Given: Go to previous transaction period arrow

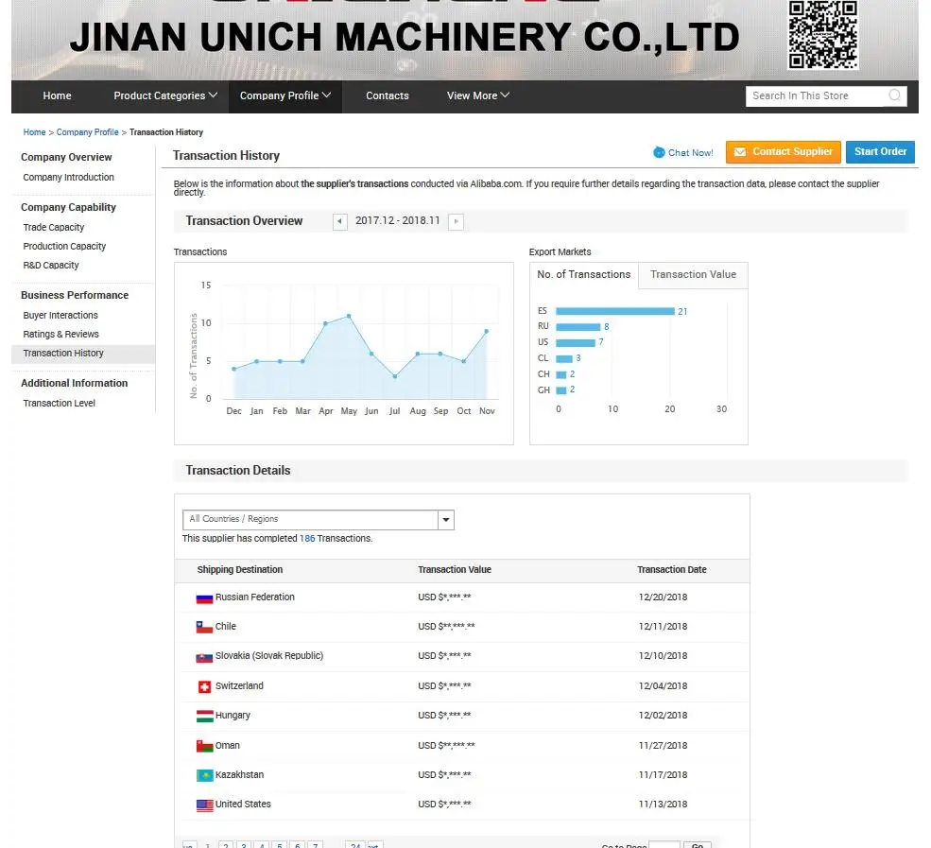Looking at the screenshot, I should [x=339, y=221].
